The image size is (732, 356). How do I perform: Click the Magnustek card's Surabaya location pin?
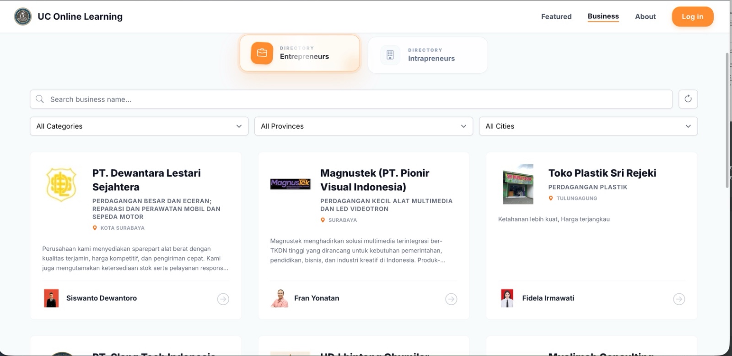[323, 220]
